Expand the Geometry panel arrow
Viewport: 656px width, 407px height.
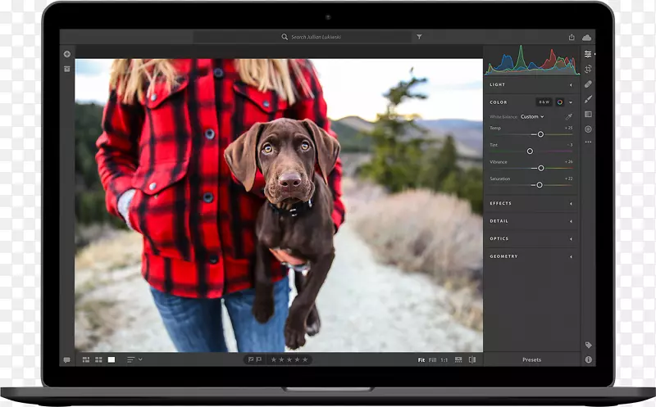tap(571, 256)
